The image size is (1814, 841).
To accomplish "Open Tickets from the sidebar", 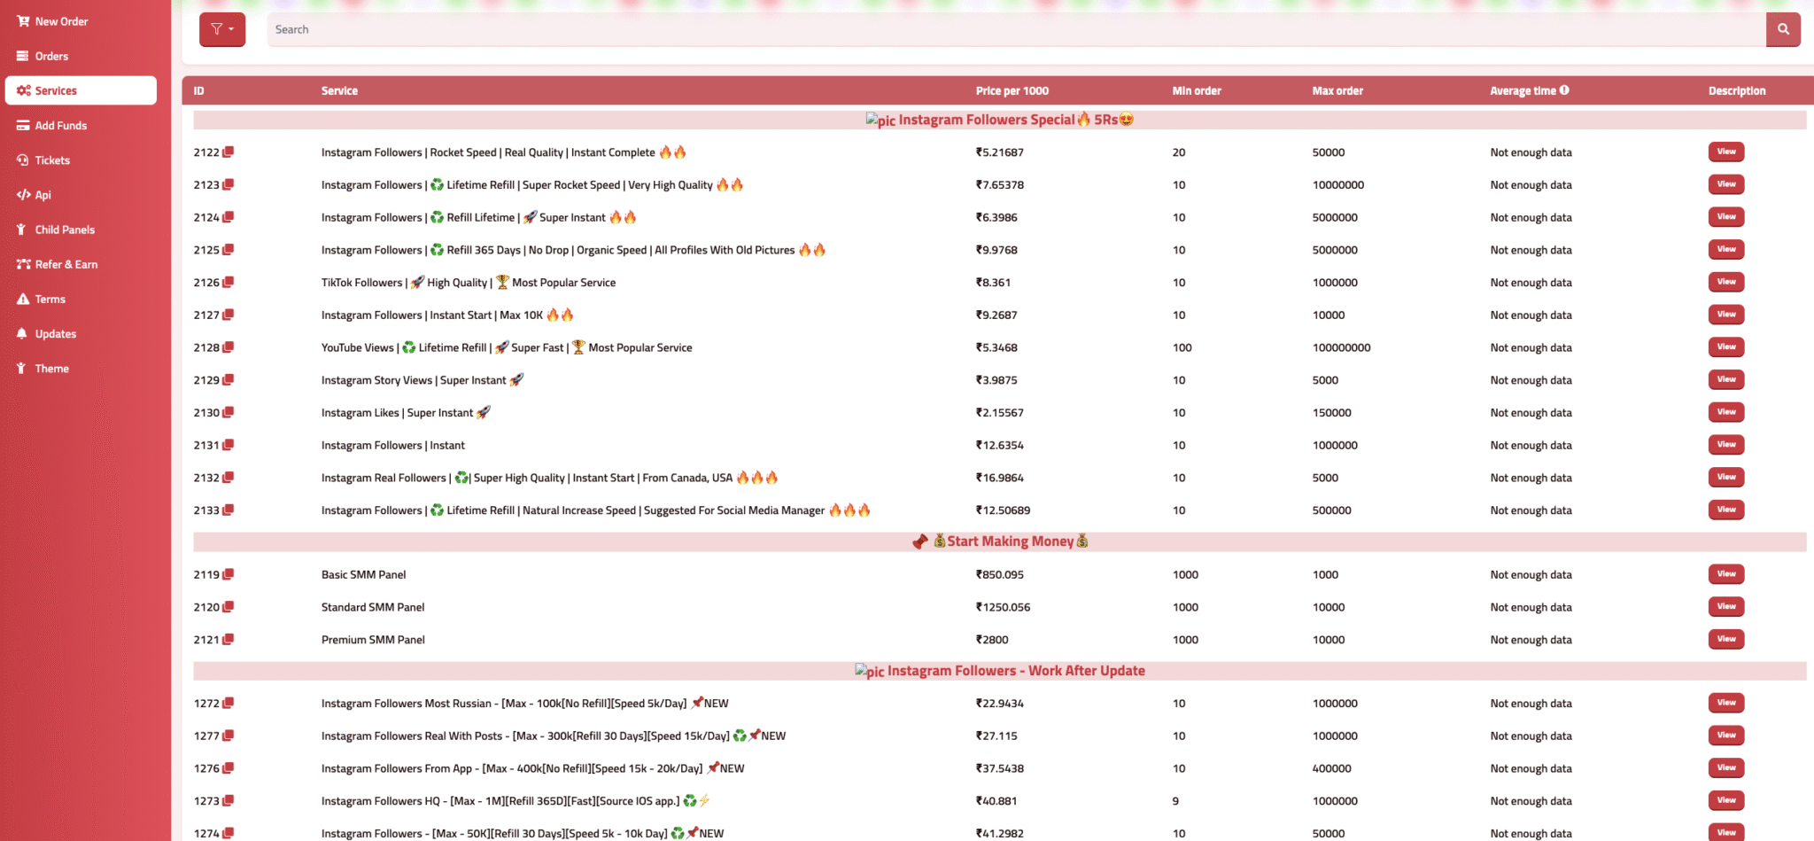I will click(x=52, y=160).
